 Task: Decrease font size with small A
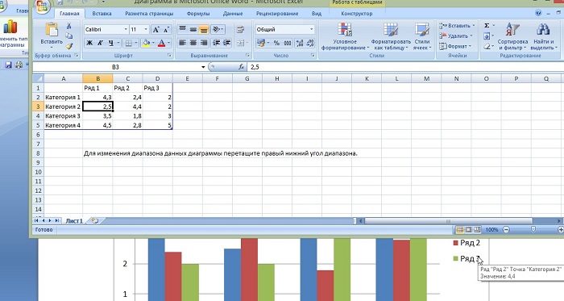(x=166, y=30)
